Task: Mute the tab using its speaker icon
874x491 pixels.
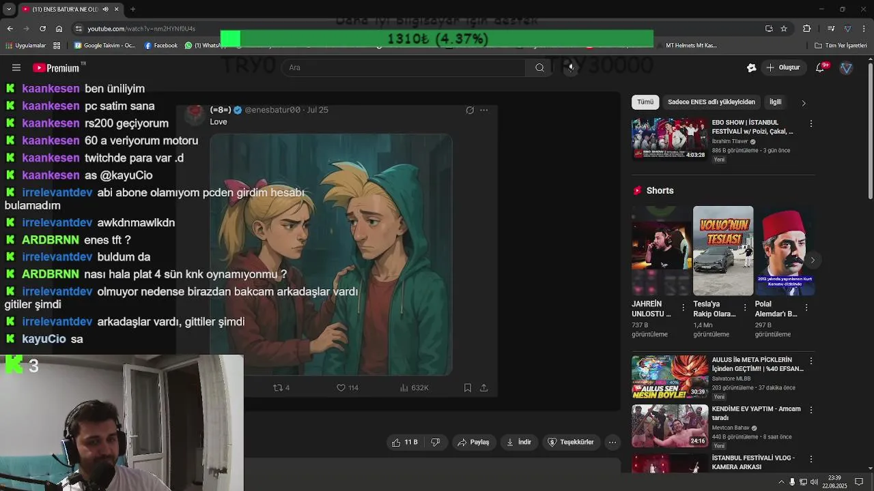Action: [x=105, y=9]
